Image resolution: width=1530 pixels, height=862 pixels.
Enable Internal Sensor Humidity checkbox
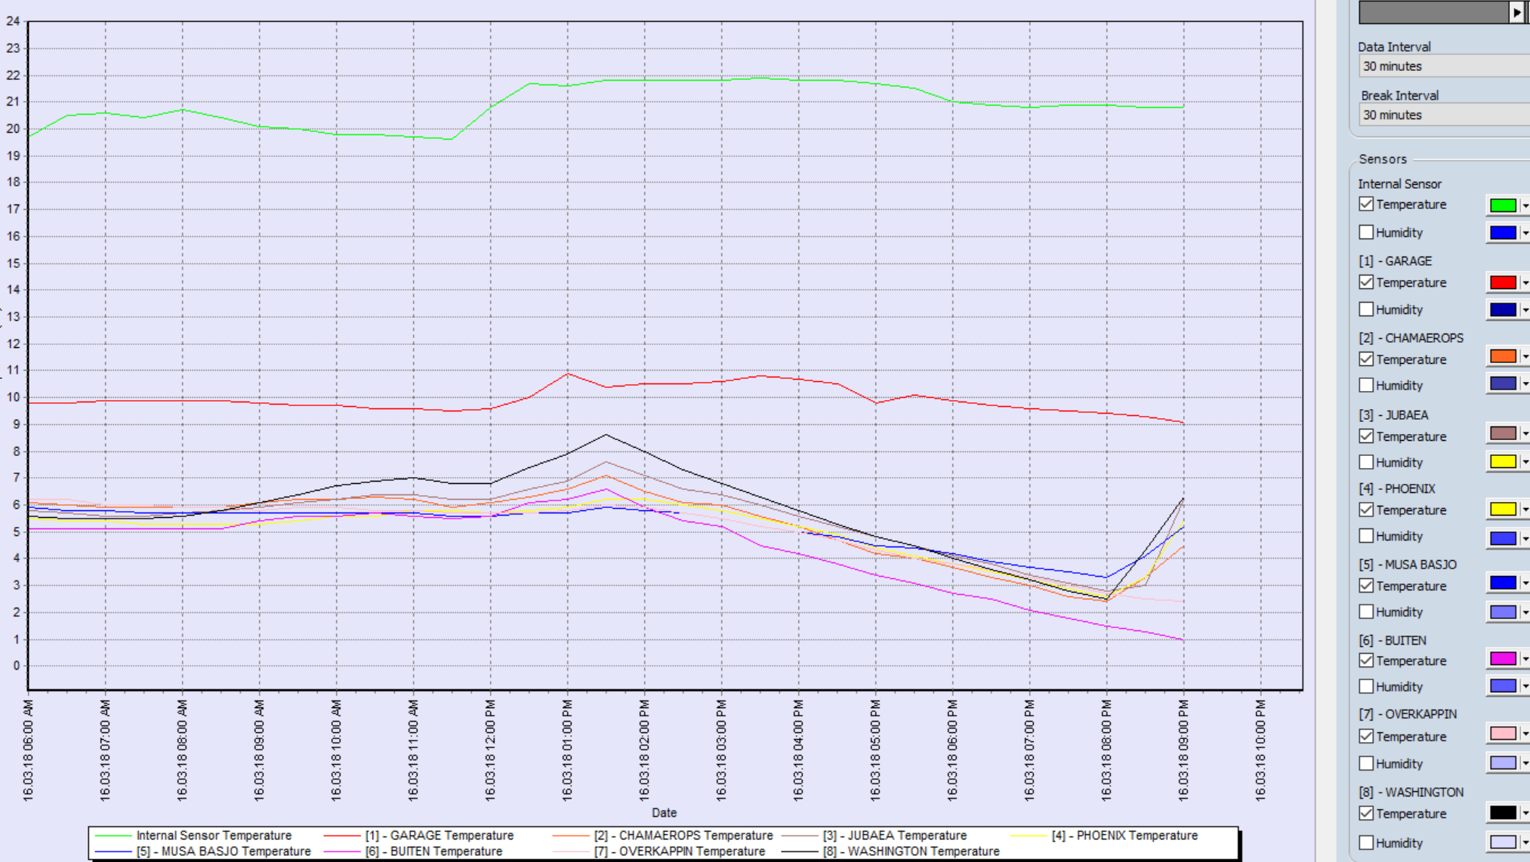(1366, 232)
